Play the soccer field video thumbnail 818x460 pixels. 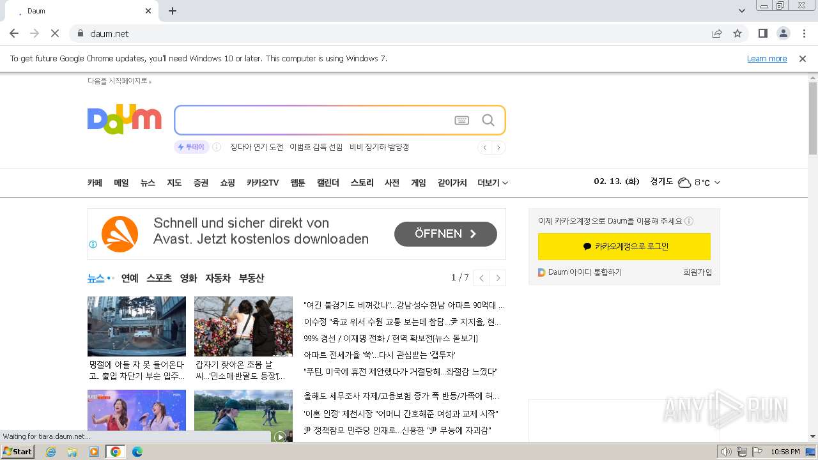pos(243,416)
